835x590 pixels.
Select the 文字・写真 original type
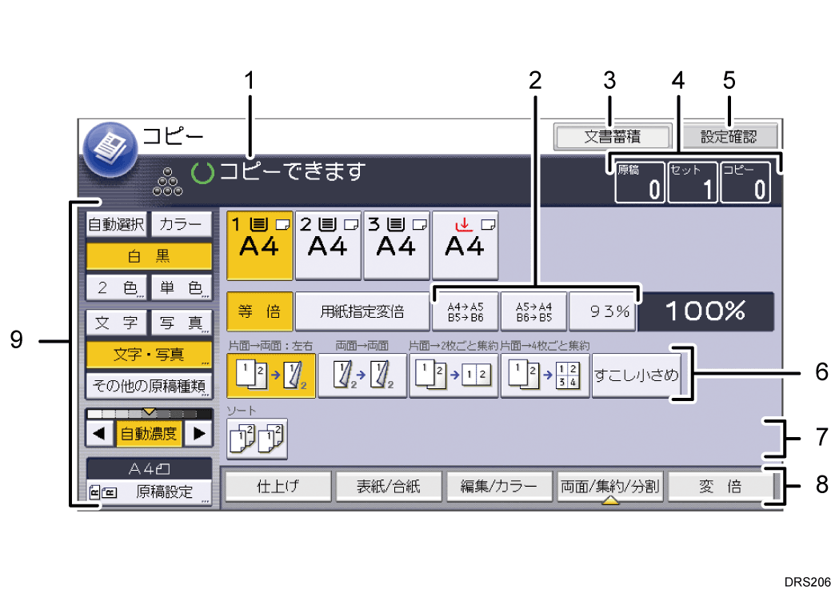pyautogui.click(x=148, y=353)
